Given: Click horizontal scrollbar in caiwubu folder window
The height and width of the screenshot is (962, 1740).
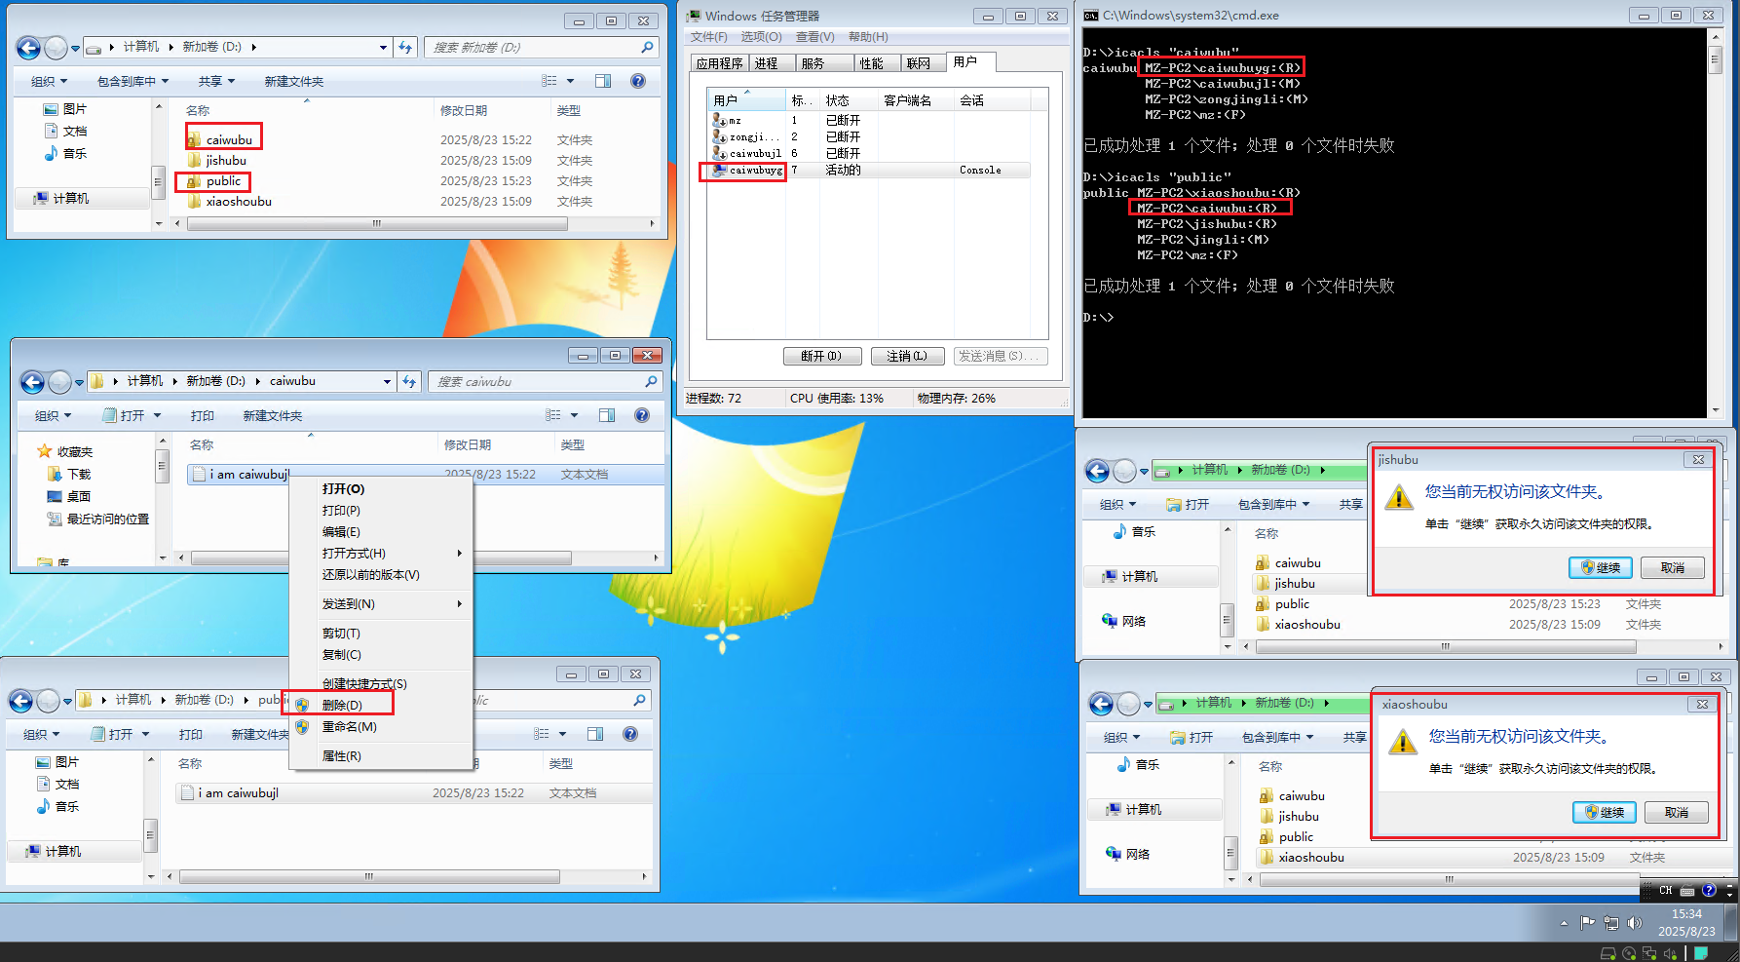Looking at the screenshot, I should coord(382,558).
